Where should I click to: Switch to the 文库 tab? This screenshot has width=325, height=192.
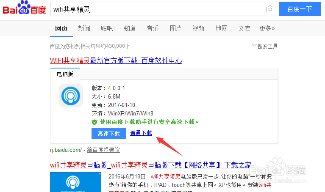(244, 28)
